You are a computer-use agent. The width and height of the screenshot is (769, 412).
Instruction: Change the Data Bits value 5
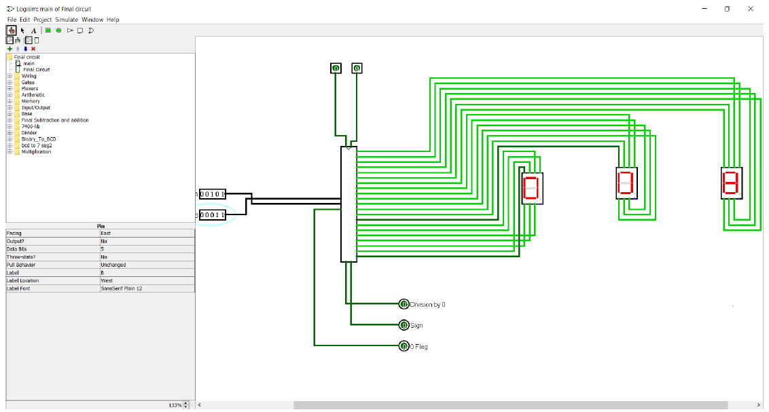pos(147,249)
